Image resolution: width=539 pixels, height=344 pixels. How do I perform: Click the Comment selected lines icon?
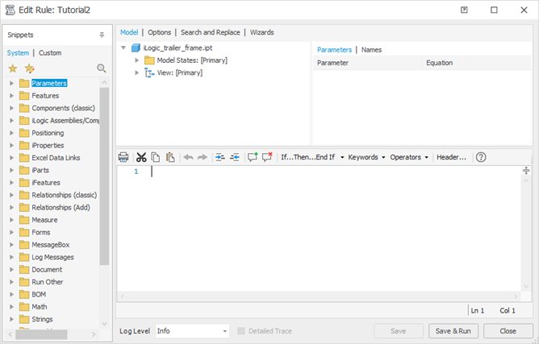point(253,157)
